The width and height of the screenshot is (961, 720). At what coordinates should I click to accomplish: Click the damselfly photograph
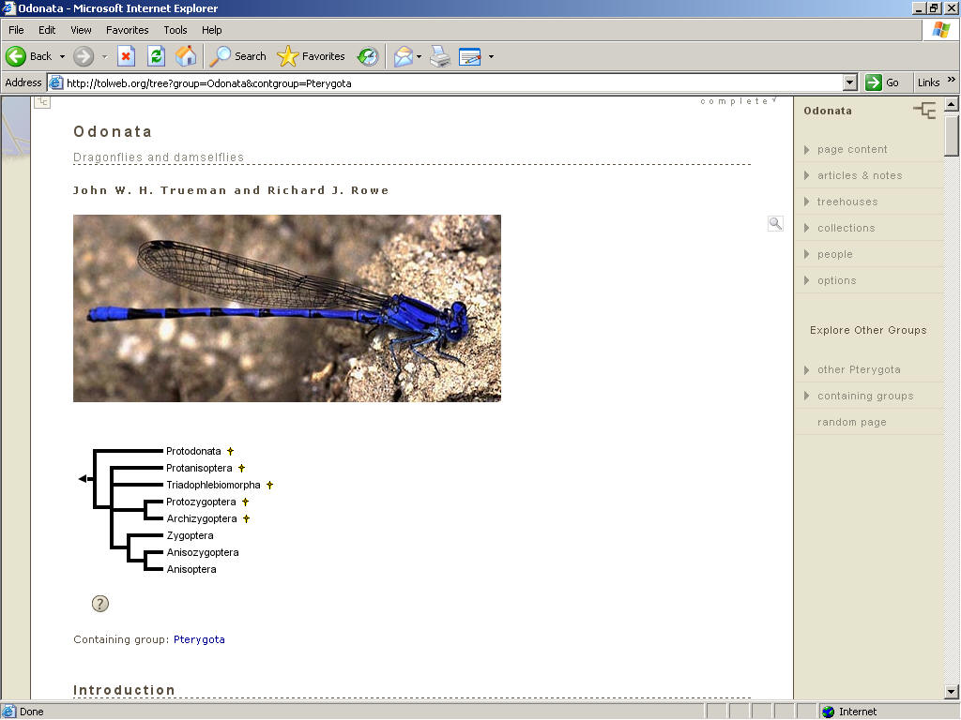tap(286, 307)
